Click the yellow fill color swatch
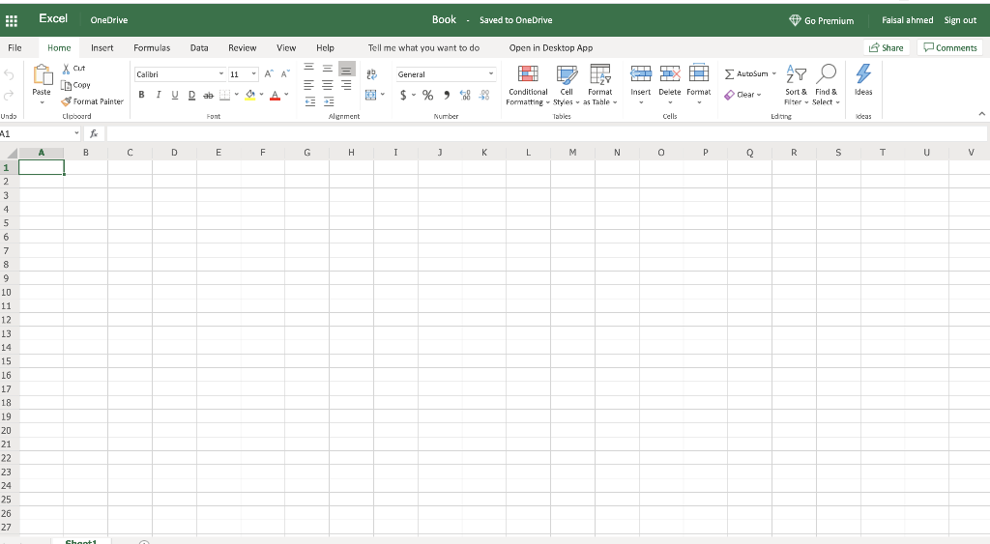This screenshot has height=544, width=990. (x=249, y=94)
